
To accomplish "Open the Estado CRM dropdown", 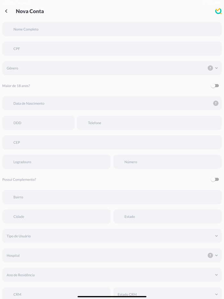I will pyautogui.click(x=167, y=294).
